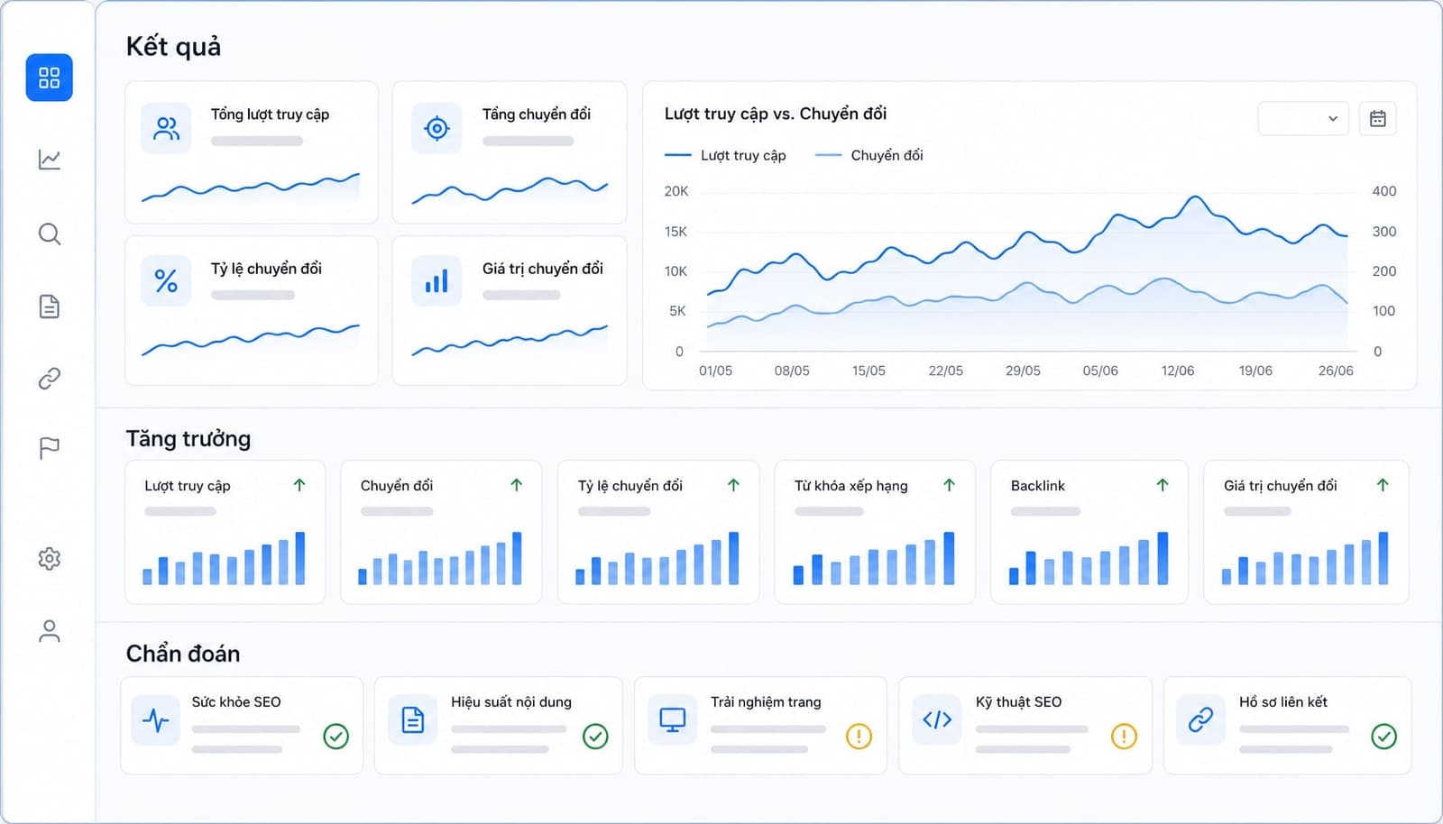Viewport: 1443px width, 824px height.
Task: Click up arrow on Lượt truy cập growth card
Action: tap(299, 485)
